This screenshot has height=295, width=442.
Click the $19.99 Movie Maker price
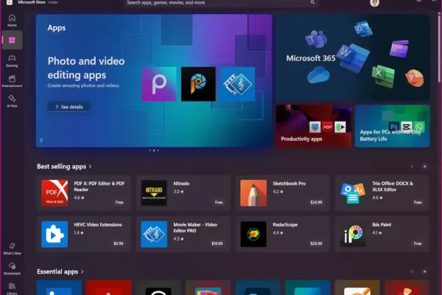tap(217, 243)
